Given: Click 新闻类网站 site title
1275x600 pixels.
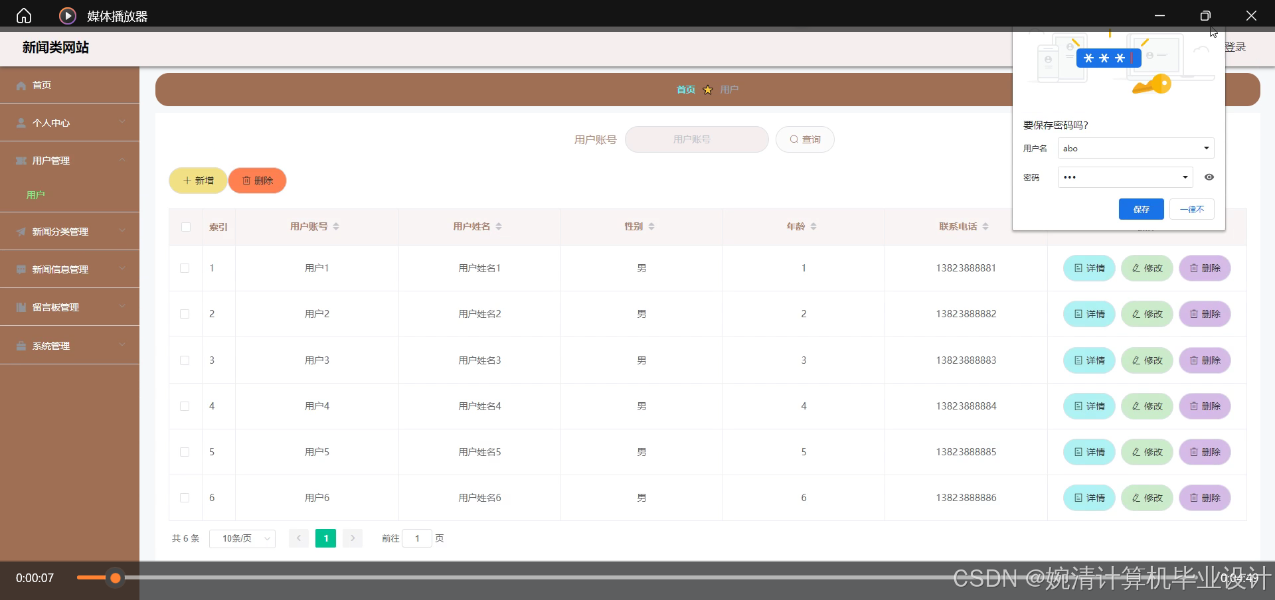Looking at the screenshot, I should [x=56, y=47].
